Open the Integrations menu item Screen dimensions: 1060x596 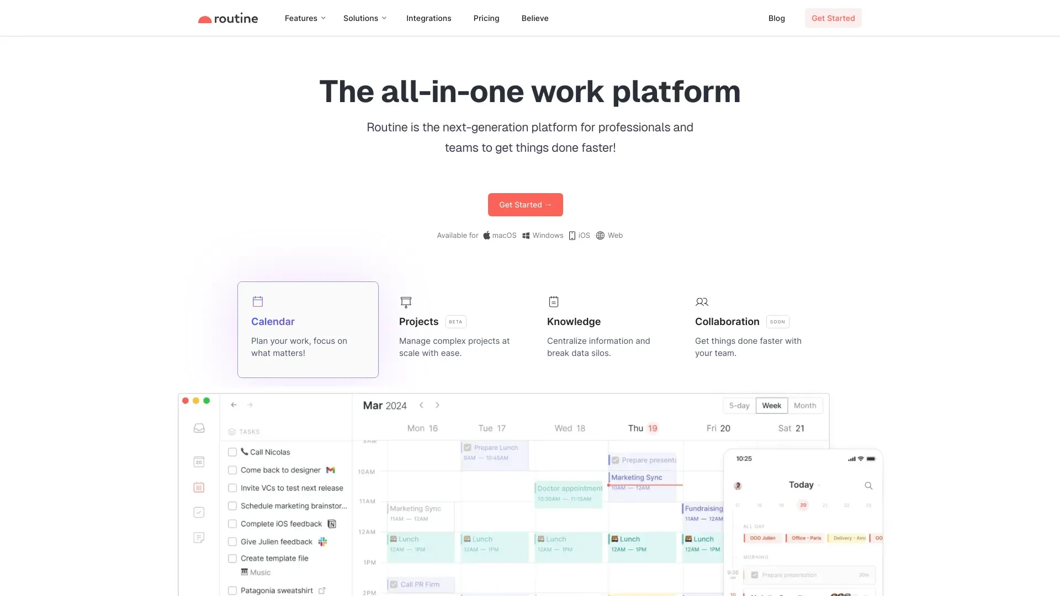pos(429,18)
